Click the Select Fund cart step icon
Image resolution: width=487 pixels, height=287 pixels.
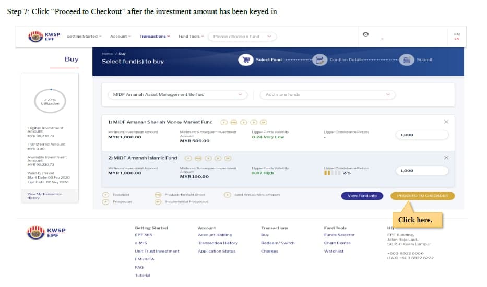tap(246, 59)
